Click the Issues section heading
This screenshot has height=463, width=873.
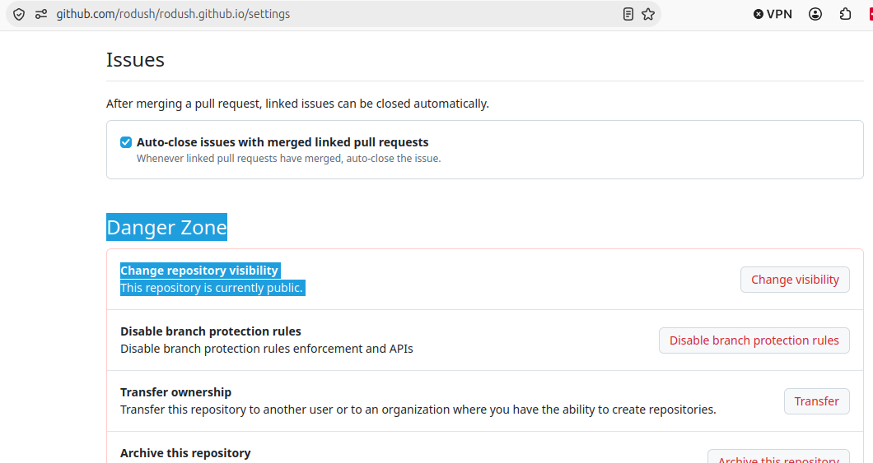point(135,59)
